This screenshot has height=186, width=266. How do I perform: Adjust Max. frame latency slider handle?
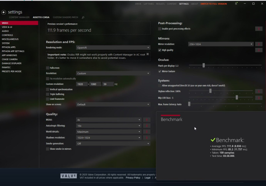(189, 104)
